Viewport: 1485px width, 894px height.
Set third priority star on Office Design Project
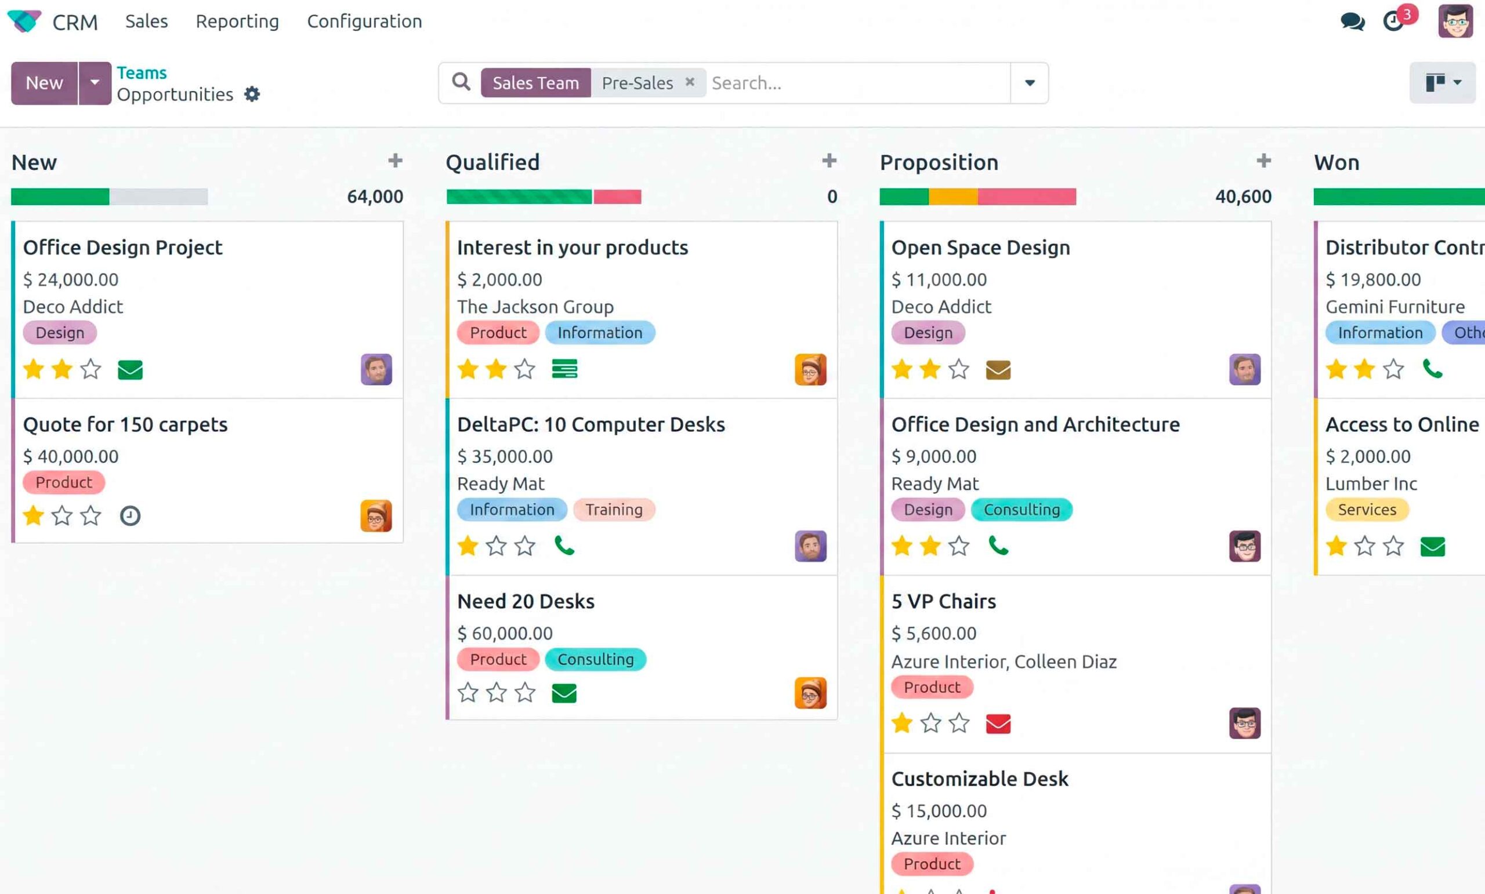pos(91,369)
